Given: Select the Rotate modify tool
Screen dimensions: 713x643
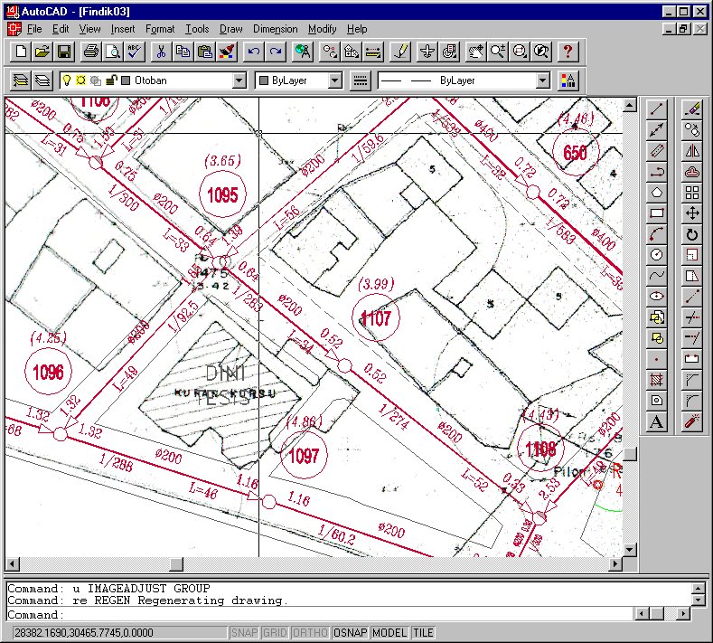Looking at the screenshot, I should pyautogui.click(x=692, y=234).
